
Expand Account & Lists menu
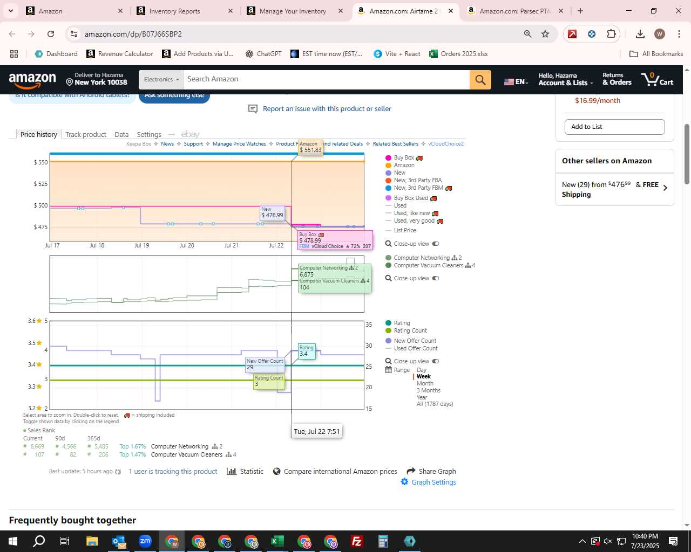pyautogui.click(x=566, y=79)
